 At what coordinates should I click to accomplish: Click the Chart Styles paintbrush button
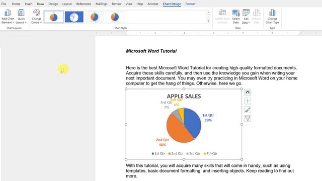coord(248,110)
